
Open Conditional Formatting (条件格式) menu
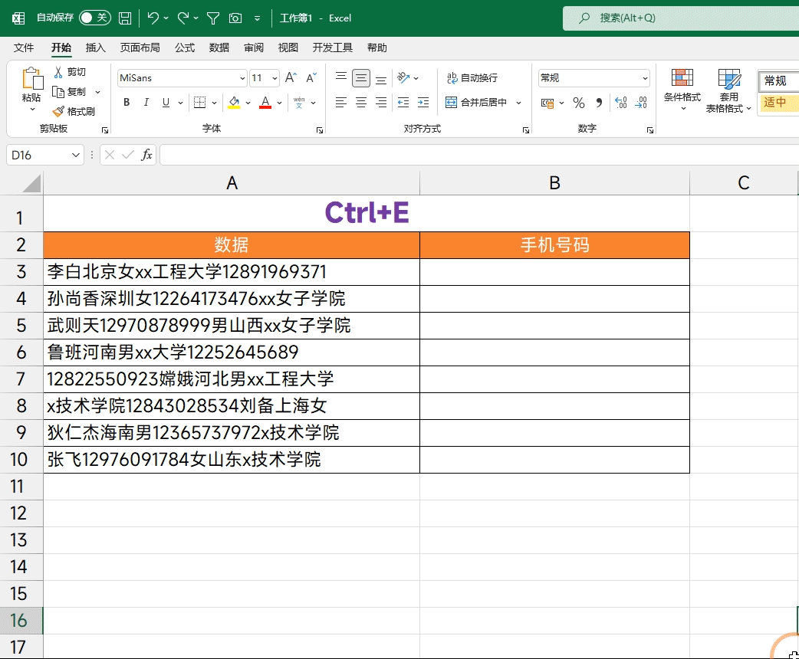[x=682, y=90]
